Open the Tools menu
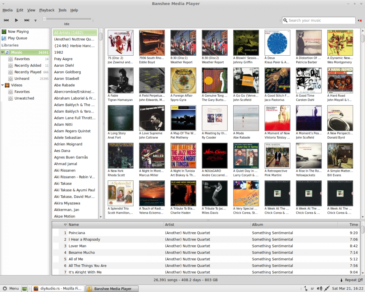The image size is (365, 292). pyautogui.click(x=62, y=10)
